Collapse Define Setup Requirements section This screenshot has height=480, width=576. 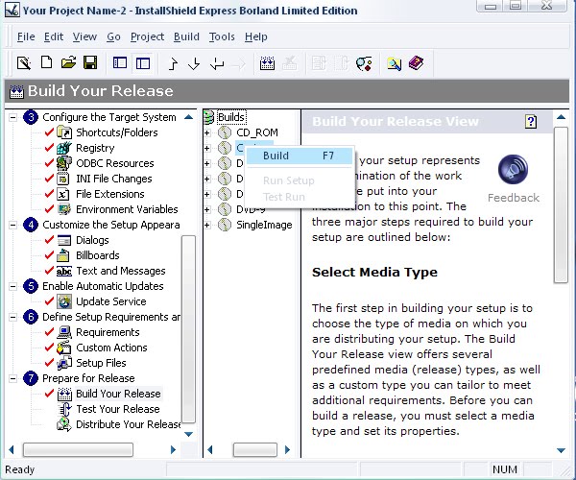tap(12, 317)
